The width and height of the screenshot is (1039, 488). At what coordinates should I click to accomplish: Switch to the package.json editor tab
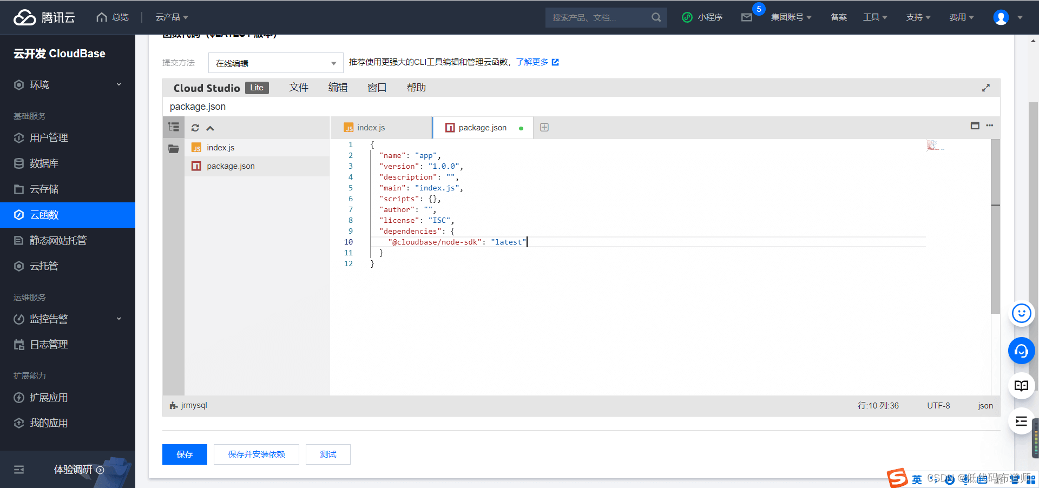pyautogui.click(x=483, y=128)
